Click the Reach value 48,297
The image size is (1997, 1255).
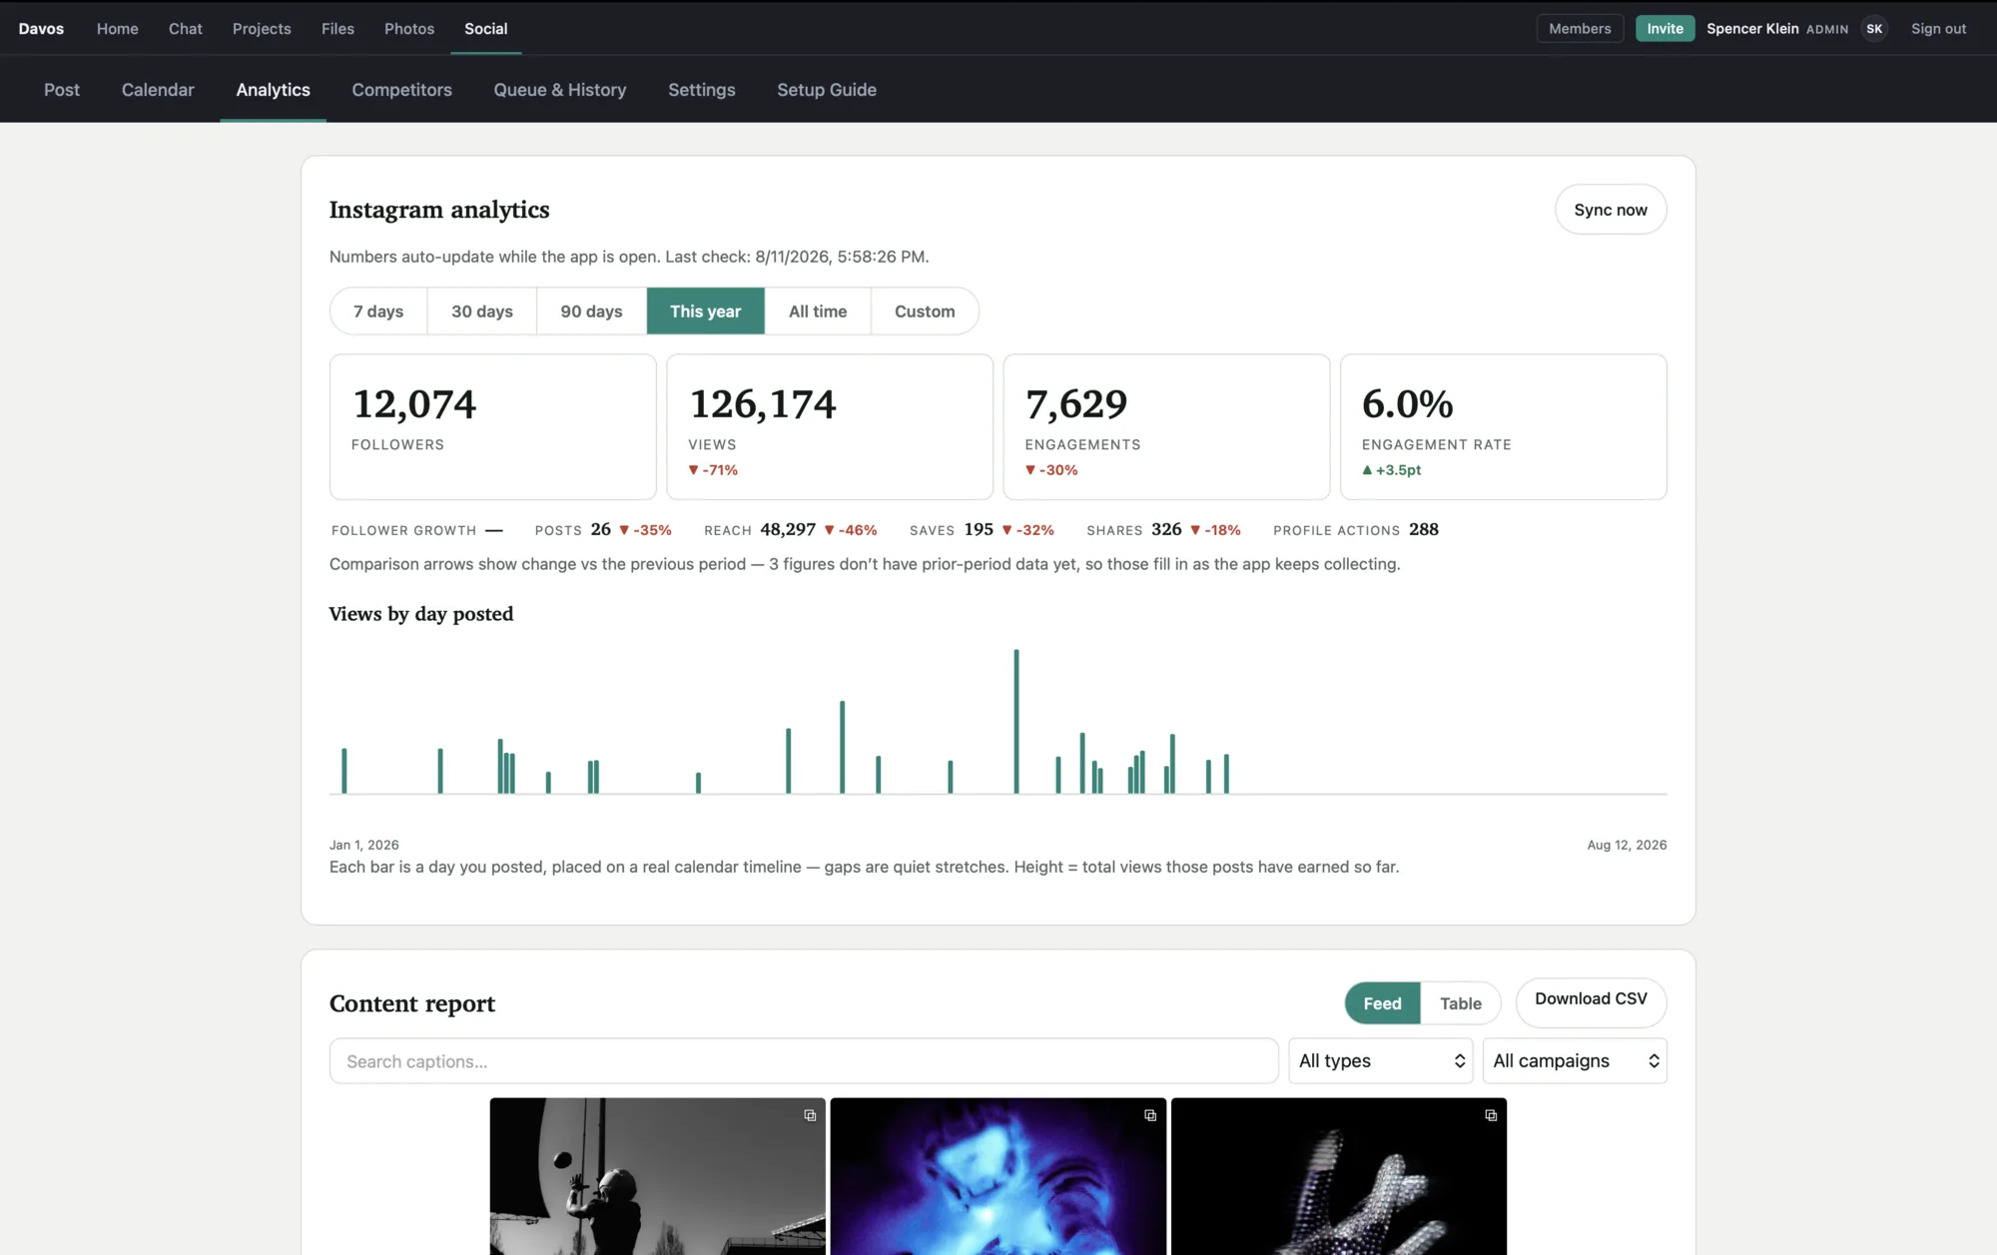[788, 529]
